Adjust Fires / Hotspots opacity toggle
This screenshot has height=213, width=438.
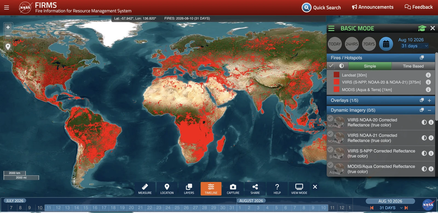(x=341, y=66)
